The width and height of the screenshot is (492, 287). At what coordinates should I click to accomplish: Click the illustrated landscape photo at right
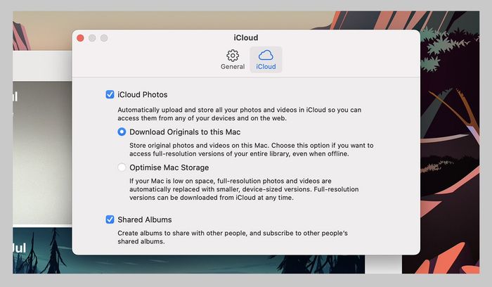click(450, 141)
